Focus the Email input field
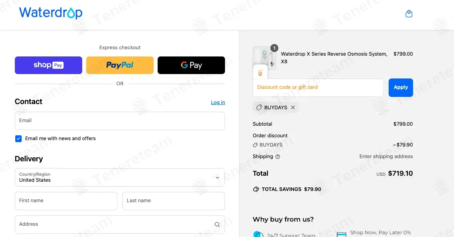 (120, 121)
